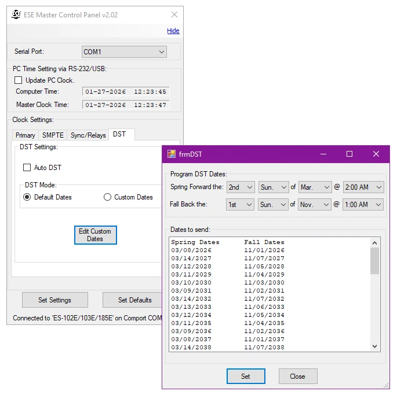The height and width of the screenshot is (395, 397).
Task: Enable the Auto DST checkbox
Action: (27, 167)
